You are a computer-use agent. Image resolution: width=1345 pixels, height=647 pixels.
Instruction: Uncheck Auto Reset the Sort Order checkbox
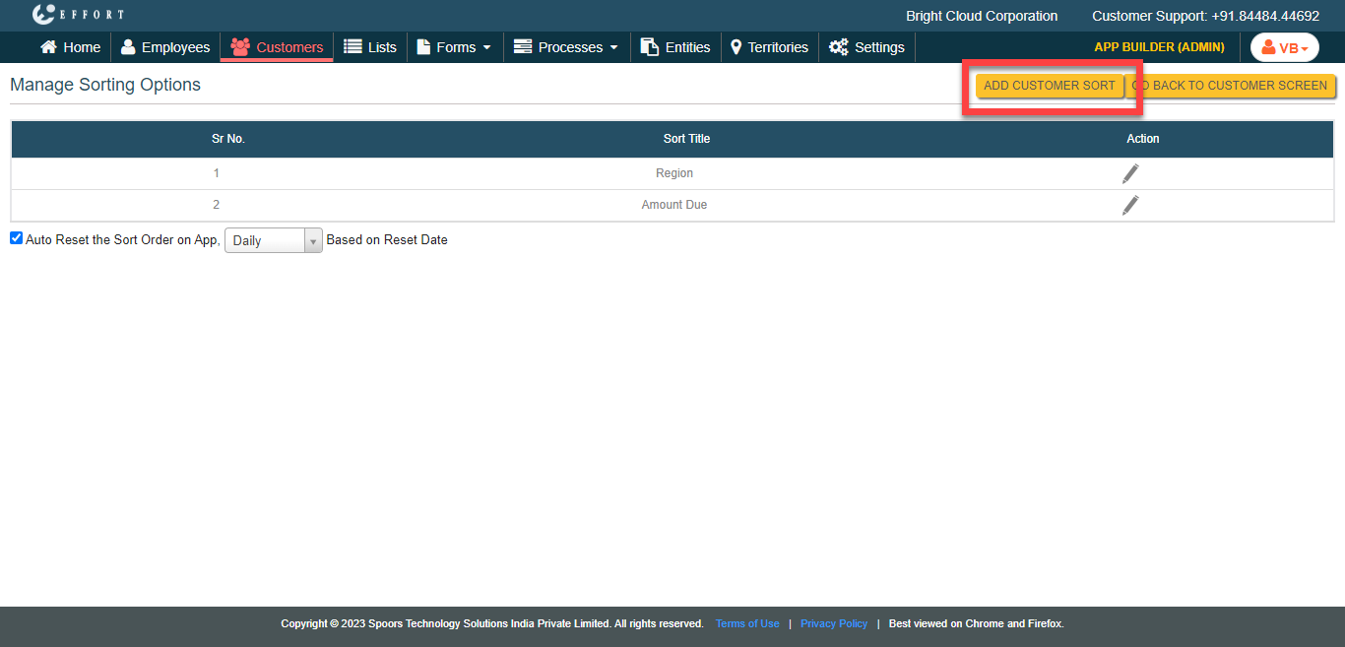16,238
